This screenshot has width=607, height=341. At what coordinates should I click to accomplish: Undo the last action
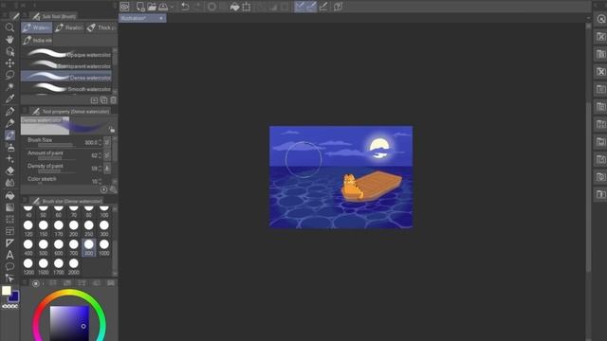coord(185,7)
